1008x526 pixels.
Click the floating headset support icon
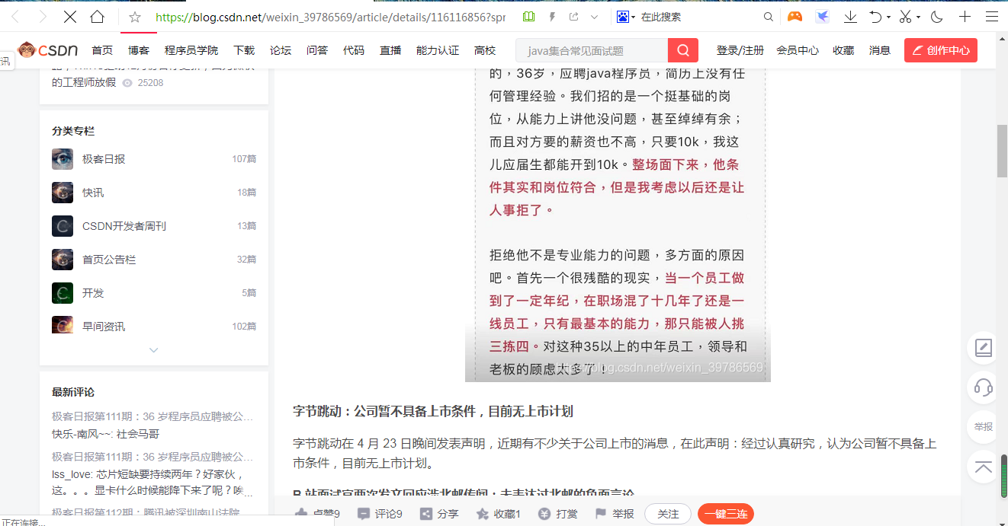[984, 387]
